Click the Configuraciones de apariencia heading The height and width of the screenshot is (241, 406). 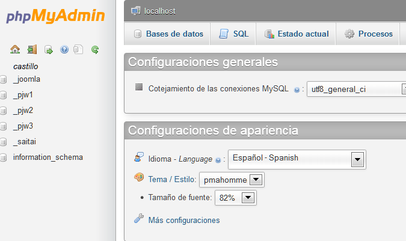213,130
